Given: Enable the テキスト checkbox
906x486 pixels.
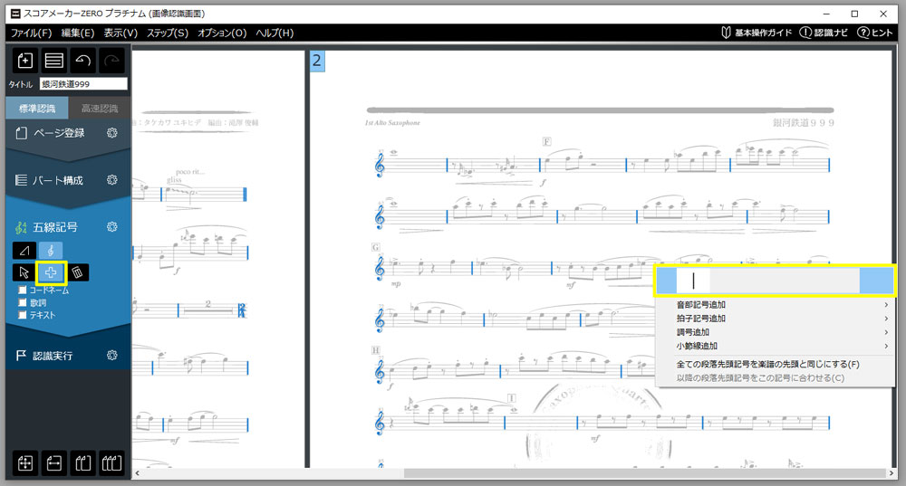Looking at the screenshot, I should (x=23, y=315).
